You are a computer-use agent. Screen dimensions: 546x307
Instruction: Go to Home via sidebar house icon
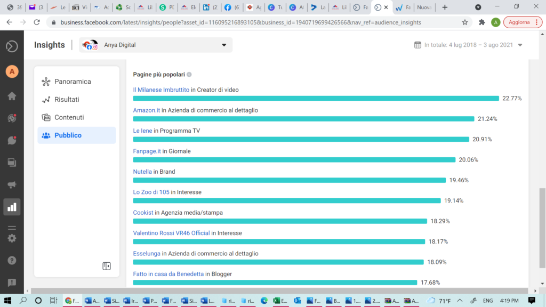coord(12,96)
